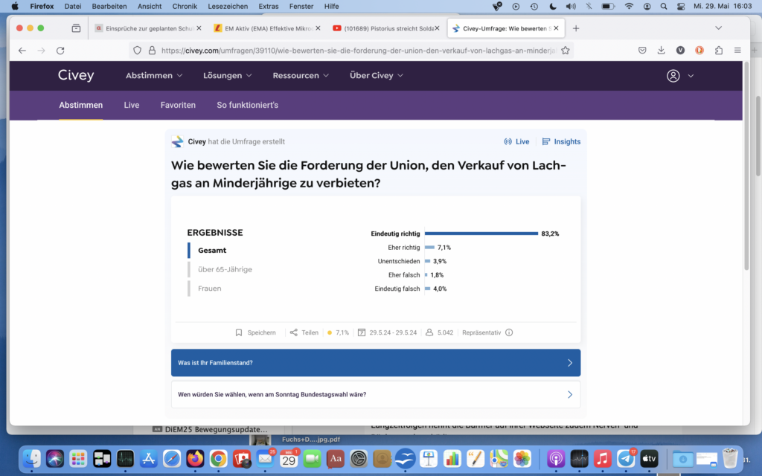Reload the page in Firefox

60,51
